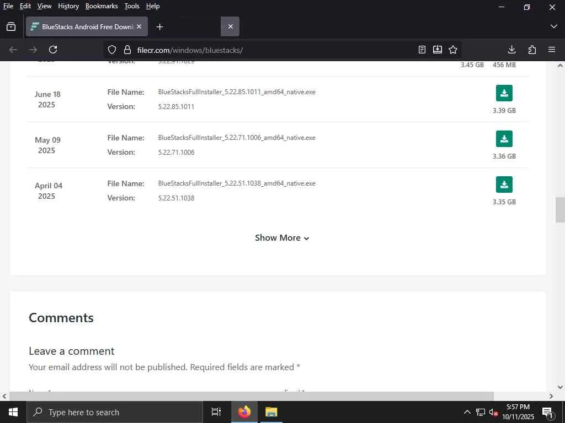Click the scroll down arrow
Image resolution: width=565 pixels, height=423 pixels.
560,387
